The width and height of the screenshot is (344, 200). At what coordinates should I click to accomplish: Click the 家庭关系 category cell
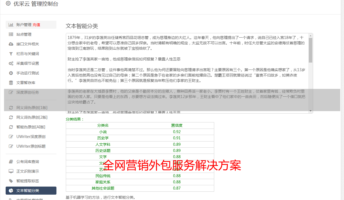[103, 182]
